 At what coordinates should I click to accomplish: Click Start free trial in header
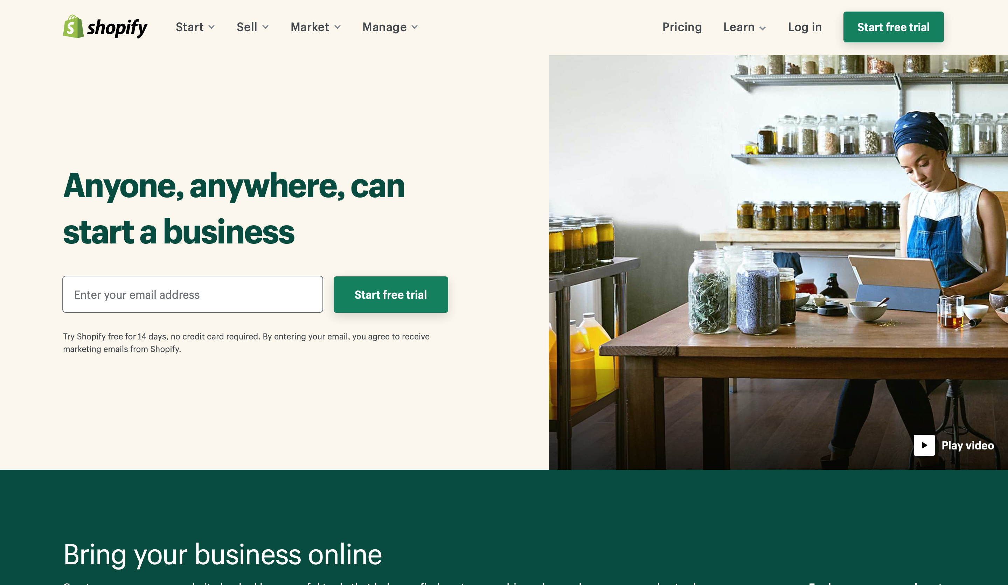click(x=893, y=27)
